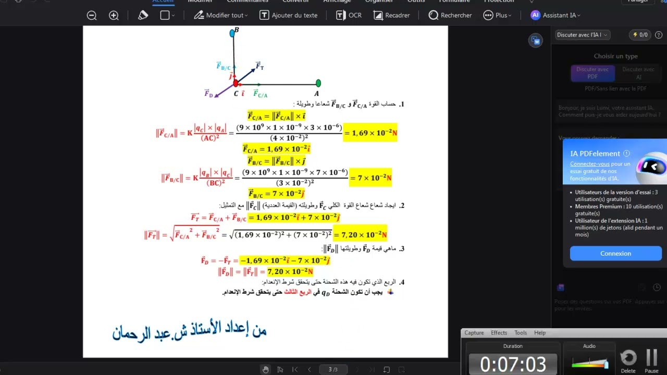The width and height of the screenshot is (667, 375).
Task: Select the highlighter eraser tool icon
Action: (x=143, y=15)
